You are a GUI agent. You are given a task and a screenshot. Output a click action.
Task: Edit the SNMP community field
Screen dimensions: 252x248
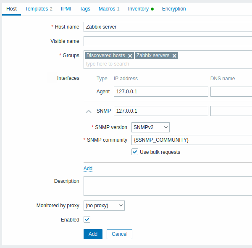click(192, 140)
